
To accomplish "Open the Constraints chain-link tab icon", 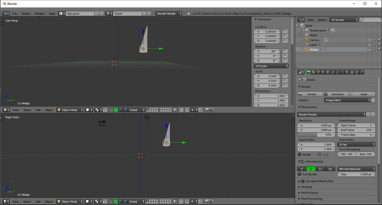I will pyautogui.click(x=333, y=72).
